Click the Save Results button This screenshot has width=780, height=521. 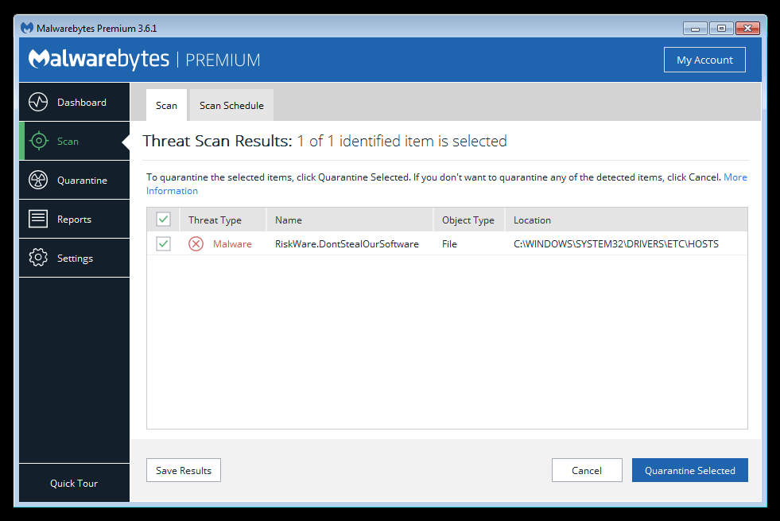[x=184, y=471]
